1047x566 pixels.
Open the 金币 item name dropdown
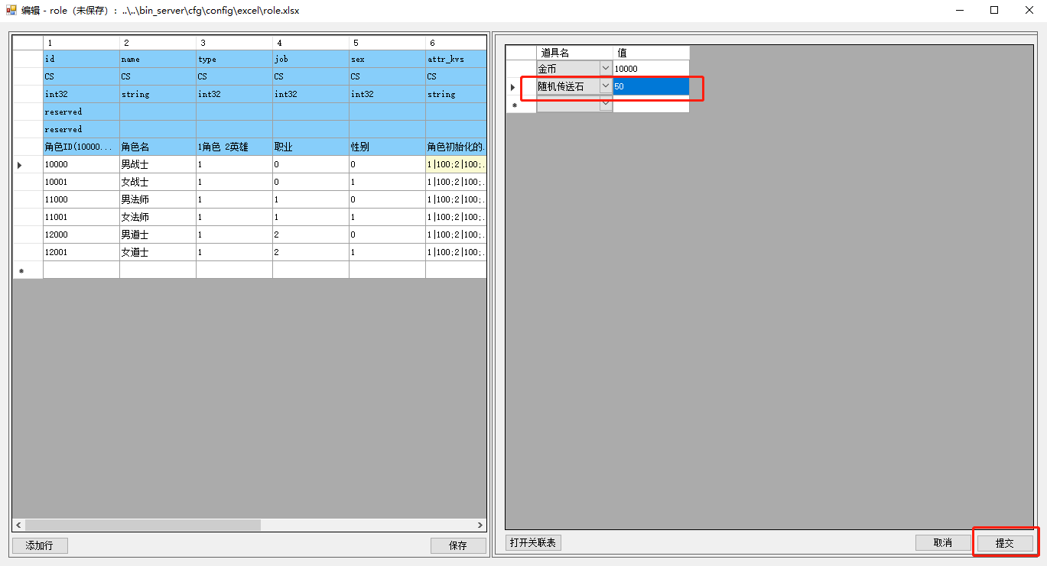coord(606,69)
